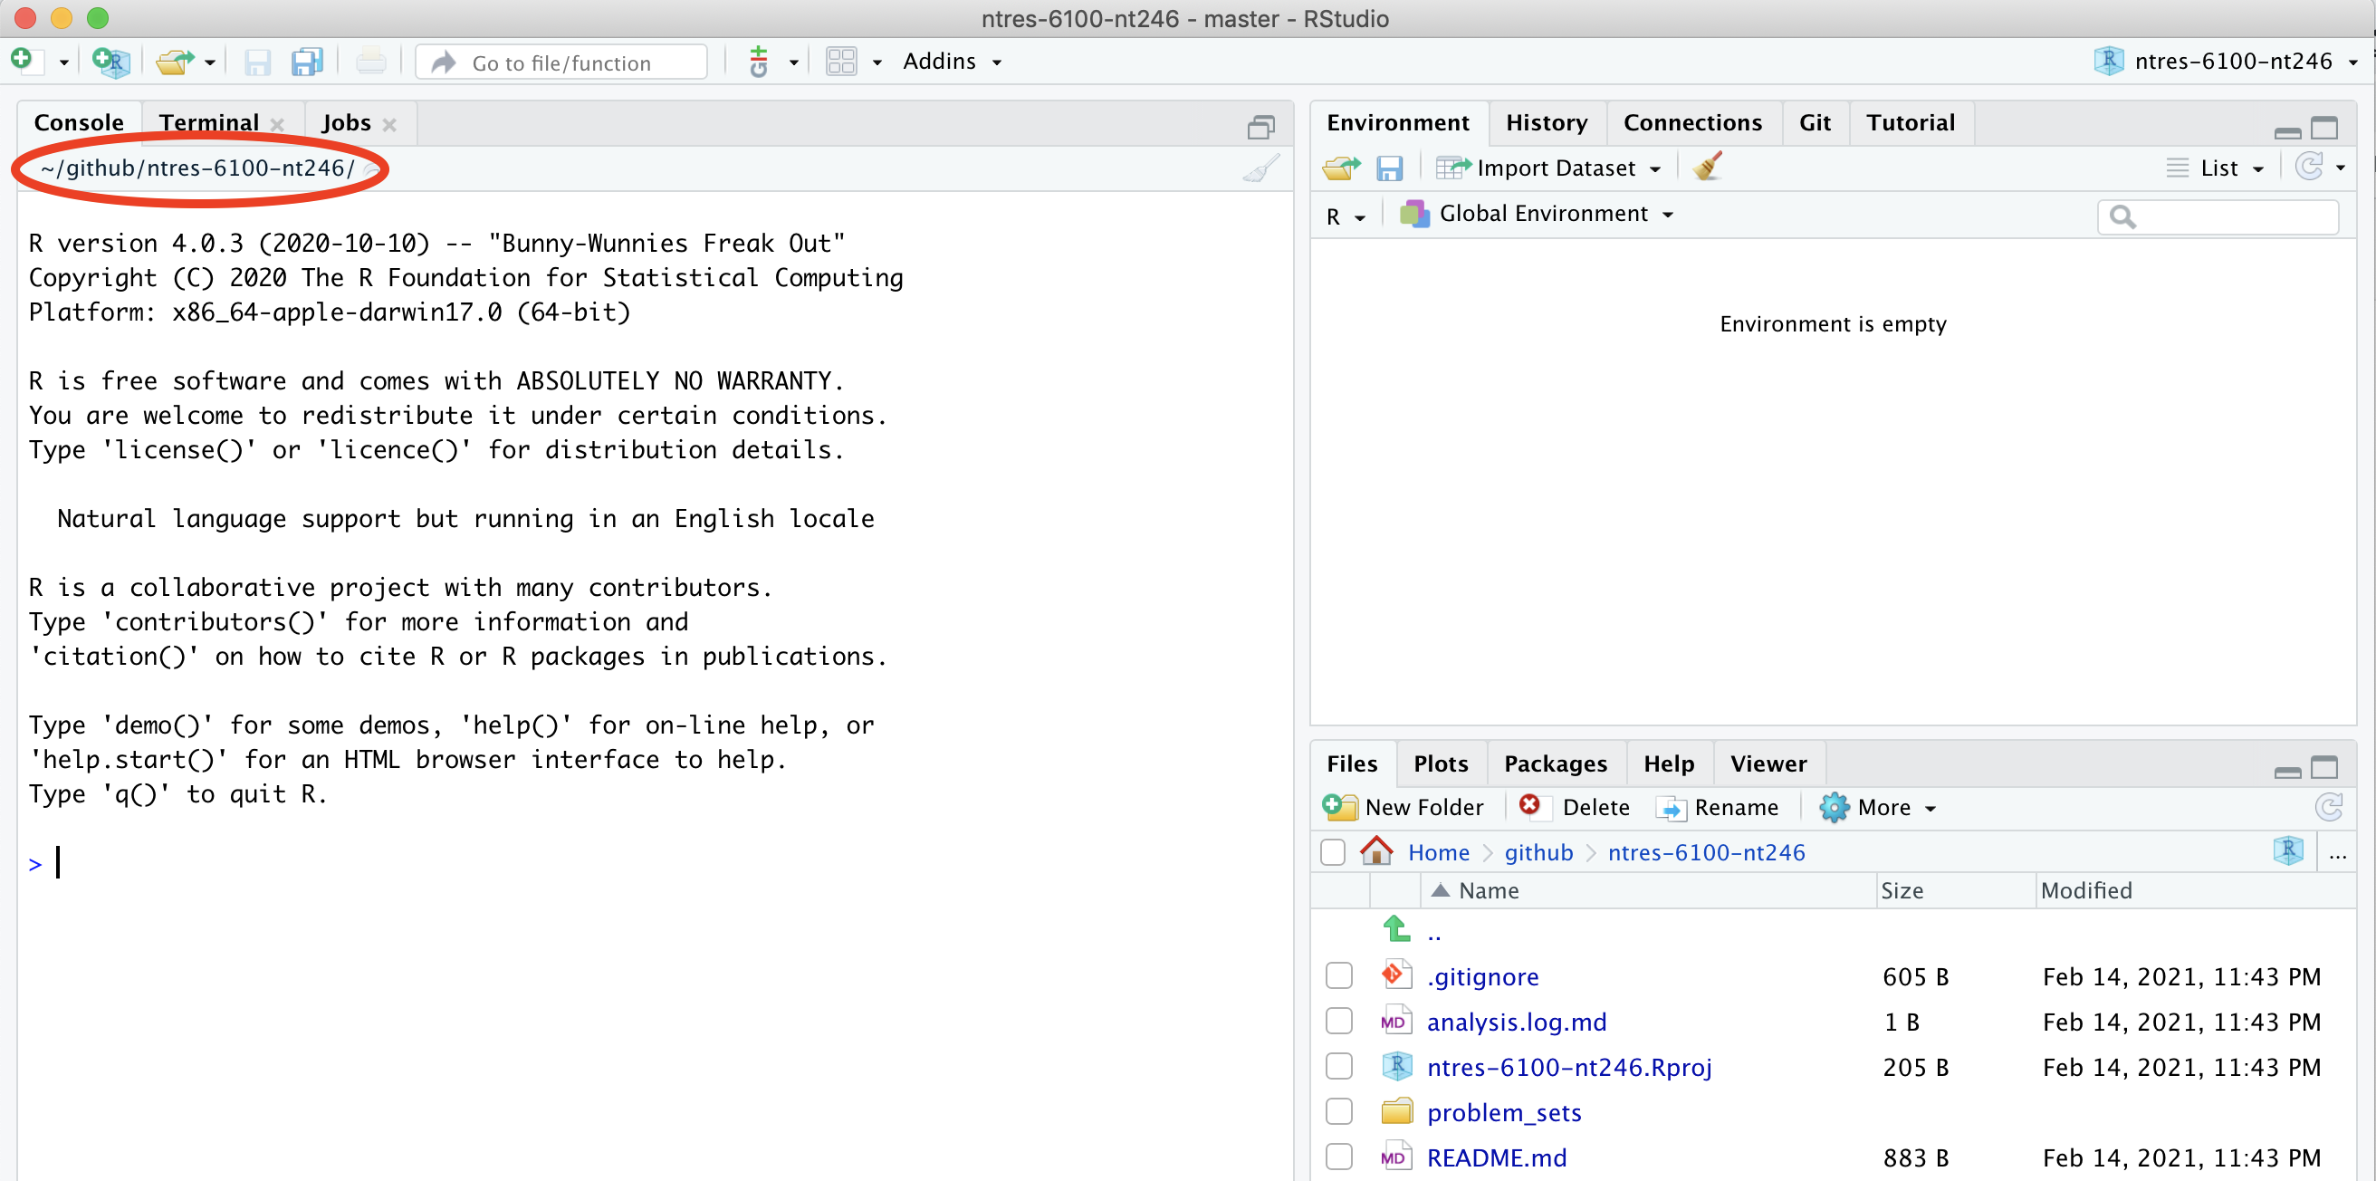
Task: Click the Save All documents icon
Action: pos(306,62)
